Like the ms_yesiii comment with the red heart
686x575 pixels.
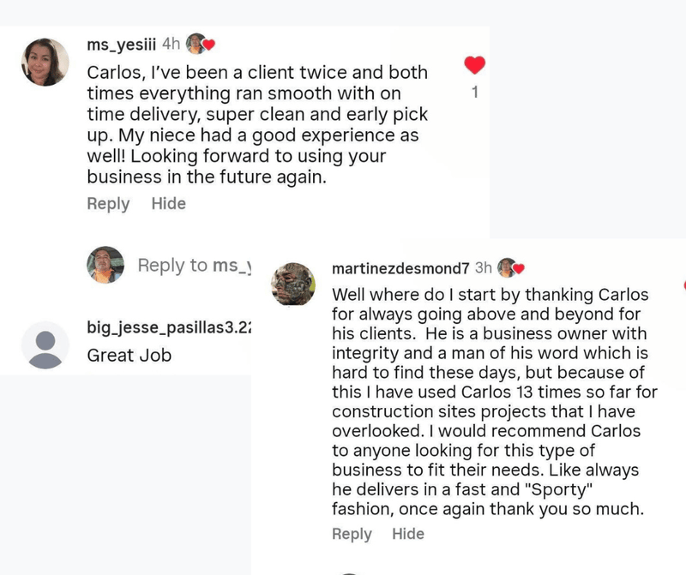point(474,64)
